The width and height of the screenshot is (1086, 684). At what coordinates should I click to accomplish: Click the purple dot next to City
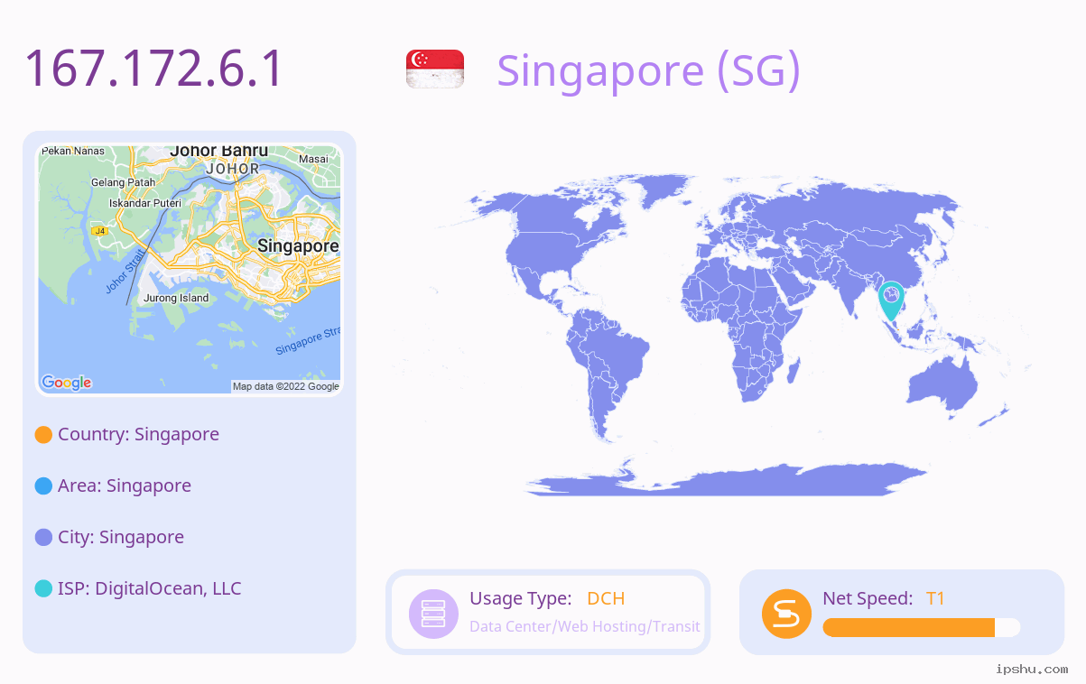click(43, 537)
